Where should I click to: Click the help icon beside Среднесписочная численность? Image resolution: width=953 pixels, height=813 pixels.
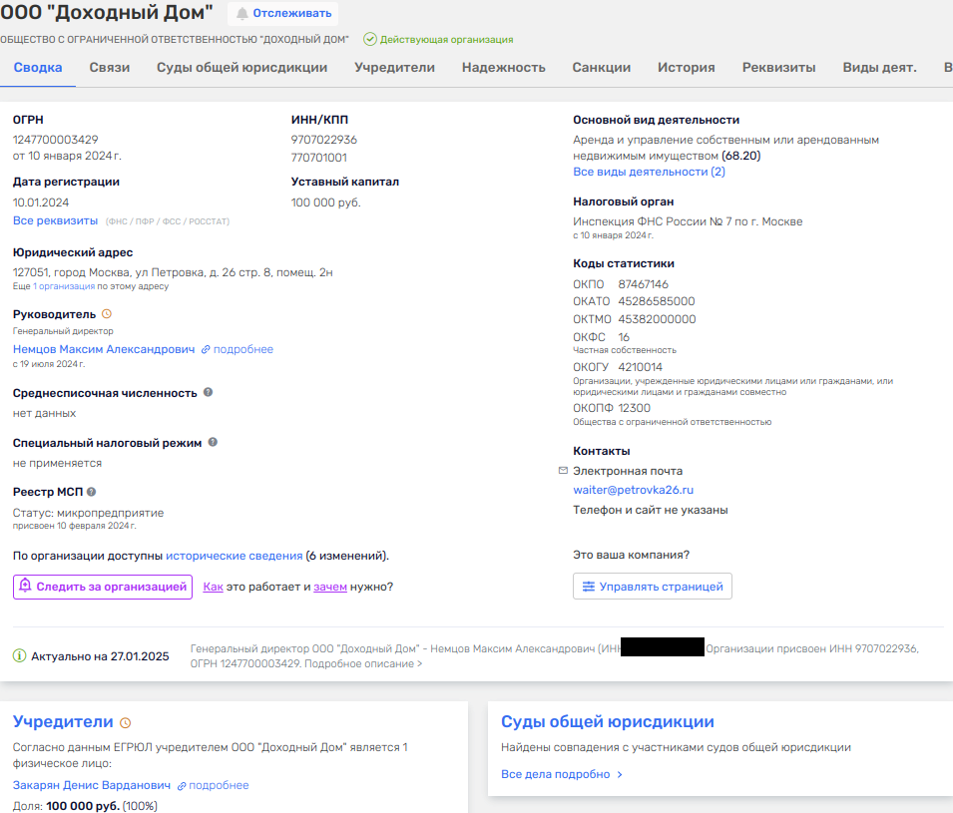click(x=208, y=392)
